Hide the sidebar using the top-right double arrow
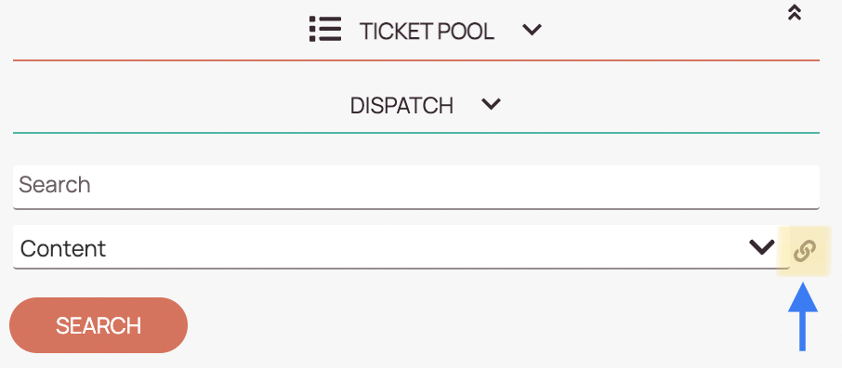This screenshot has width=842, height=368. 795,12
